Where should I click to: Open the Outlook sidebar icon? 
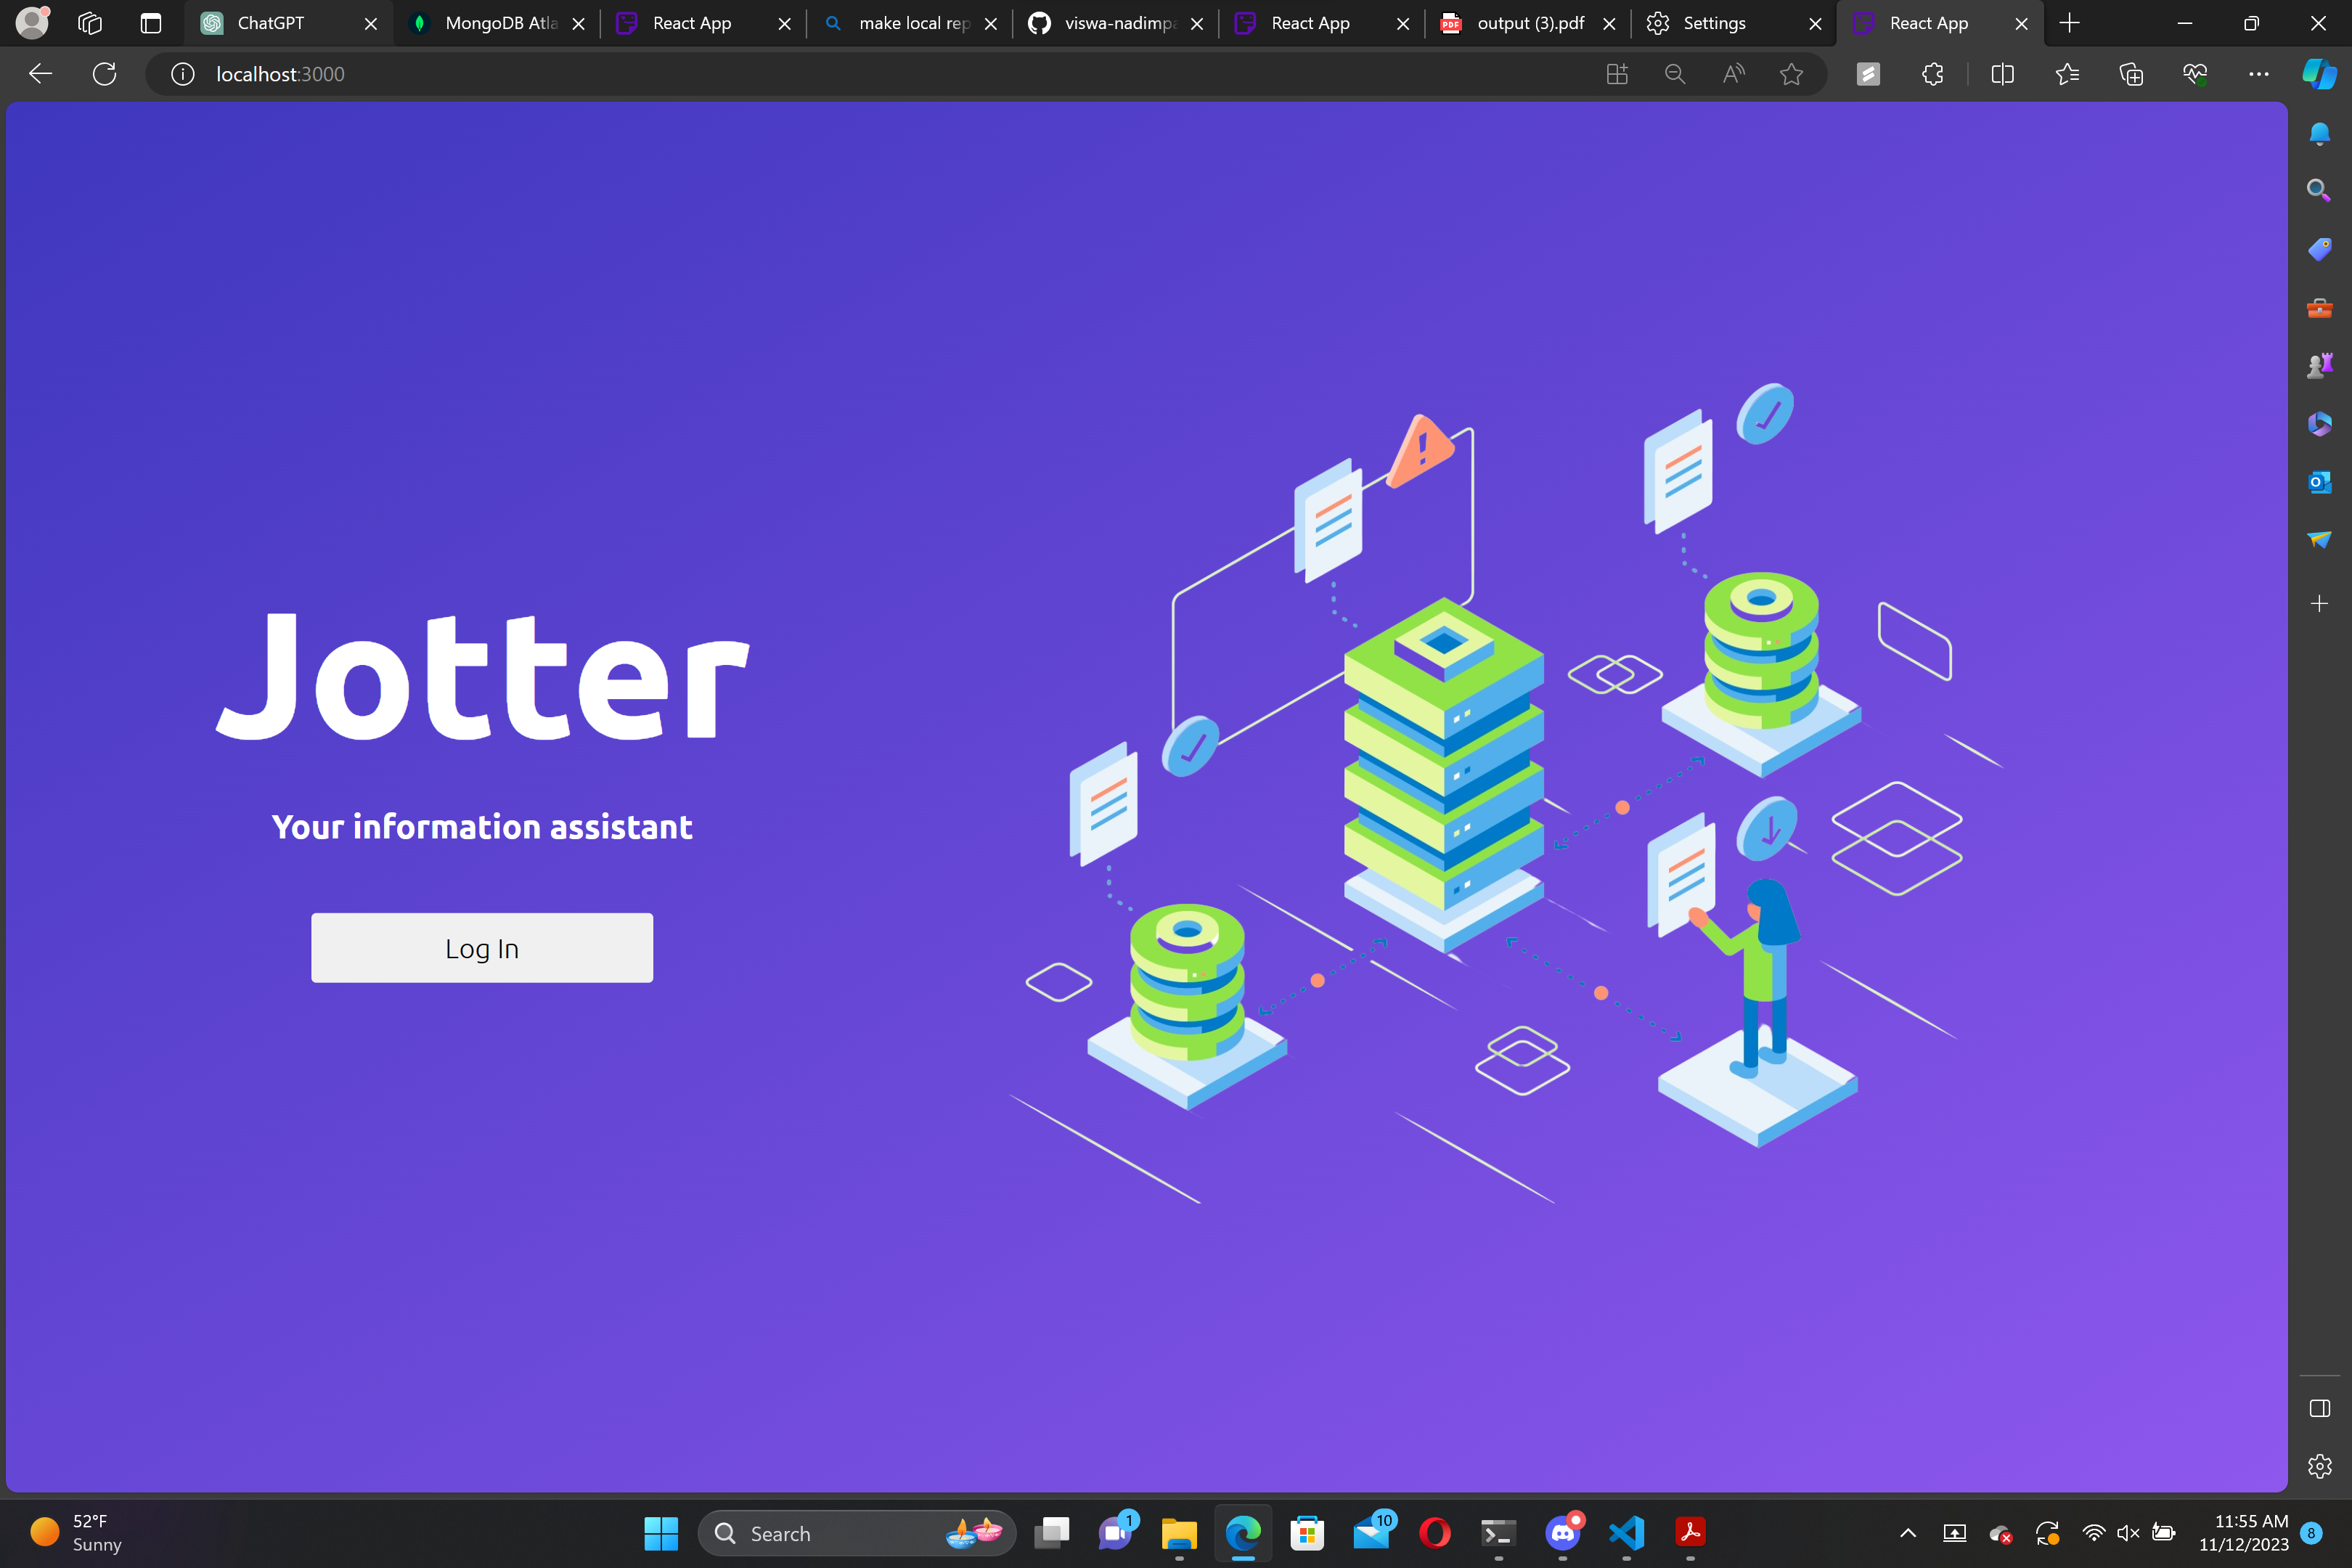(2319, 482)
